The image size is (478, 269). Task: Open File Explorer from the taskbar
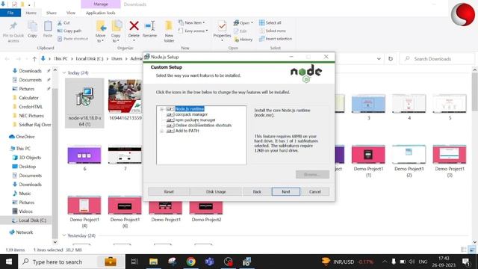click(153, 262)
